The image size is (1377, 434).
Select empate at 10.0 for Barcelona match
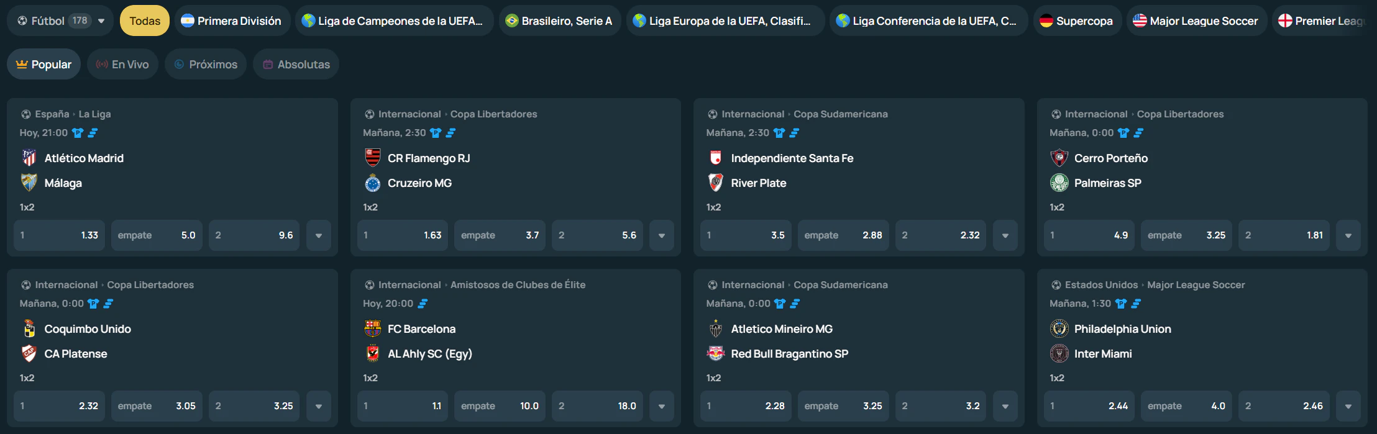pyautogui.click(x=500, y=406)
